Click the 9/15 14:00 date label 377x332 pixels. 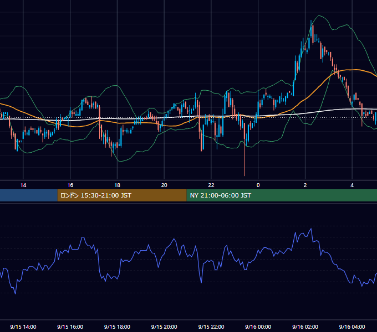[23, 326]
